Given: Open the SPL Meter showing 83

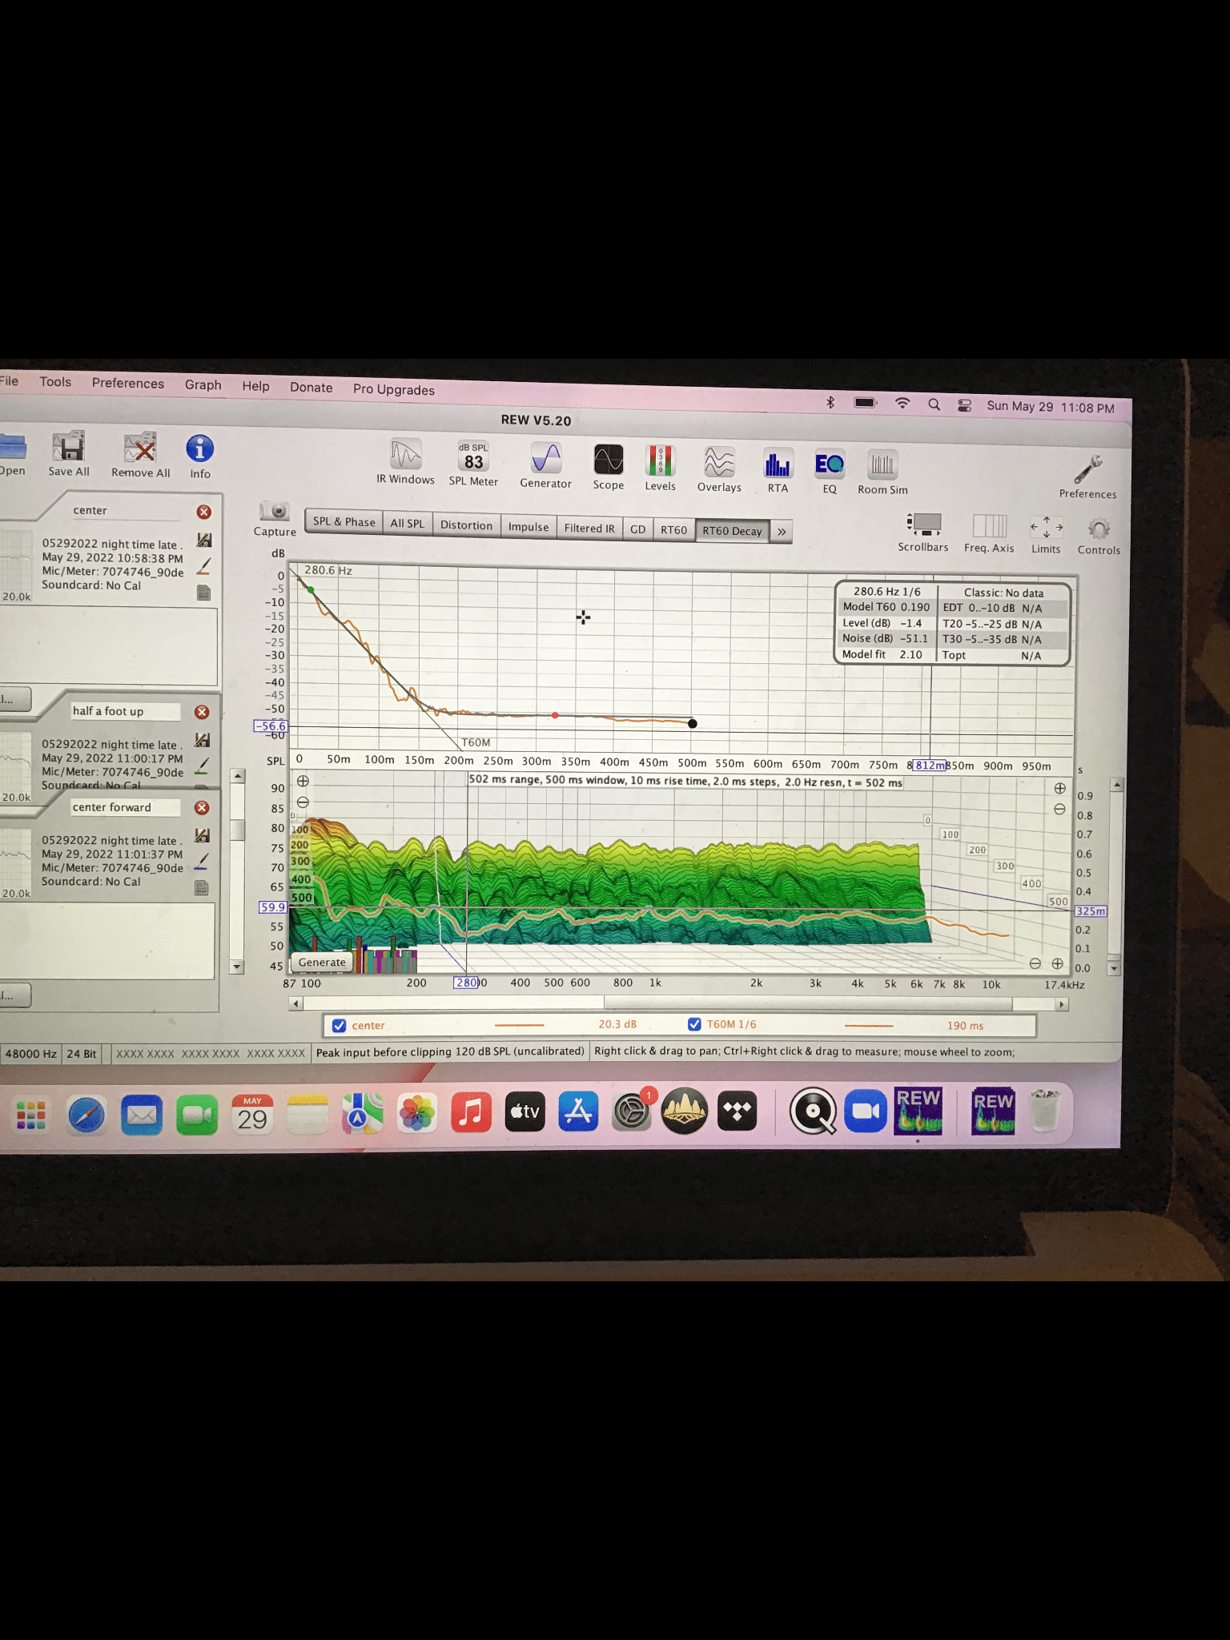Looking at the screenshot, I should pos(473,456).
